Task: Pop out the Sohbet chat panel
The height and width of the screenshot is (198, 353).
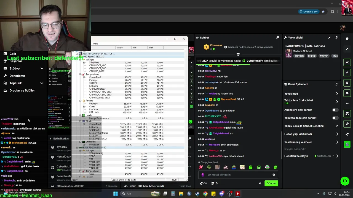Action: pyautogui.click(x=277, y=38)
